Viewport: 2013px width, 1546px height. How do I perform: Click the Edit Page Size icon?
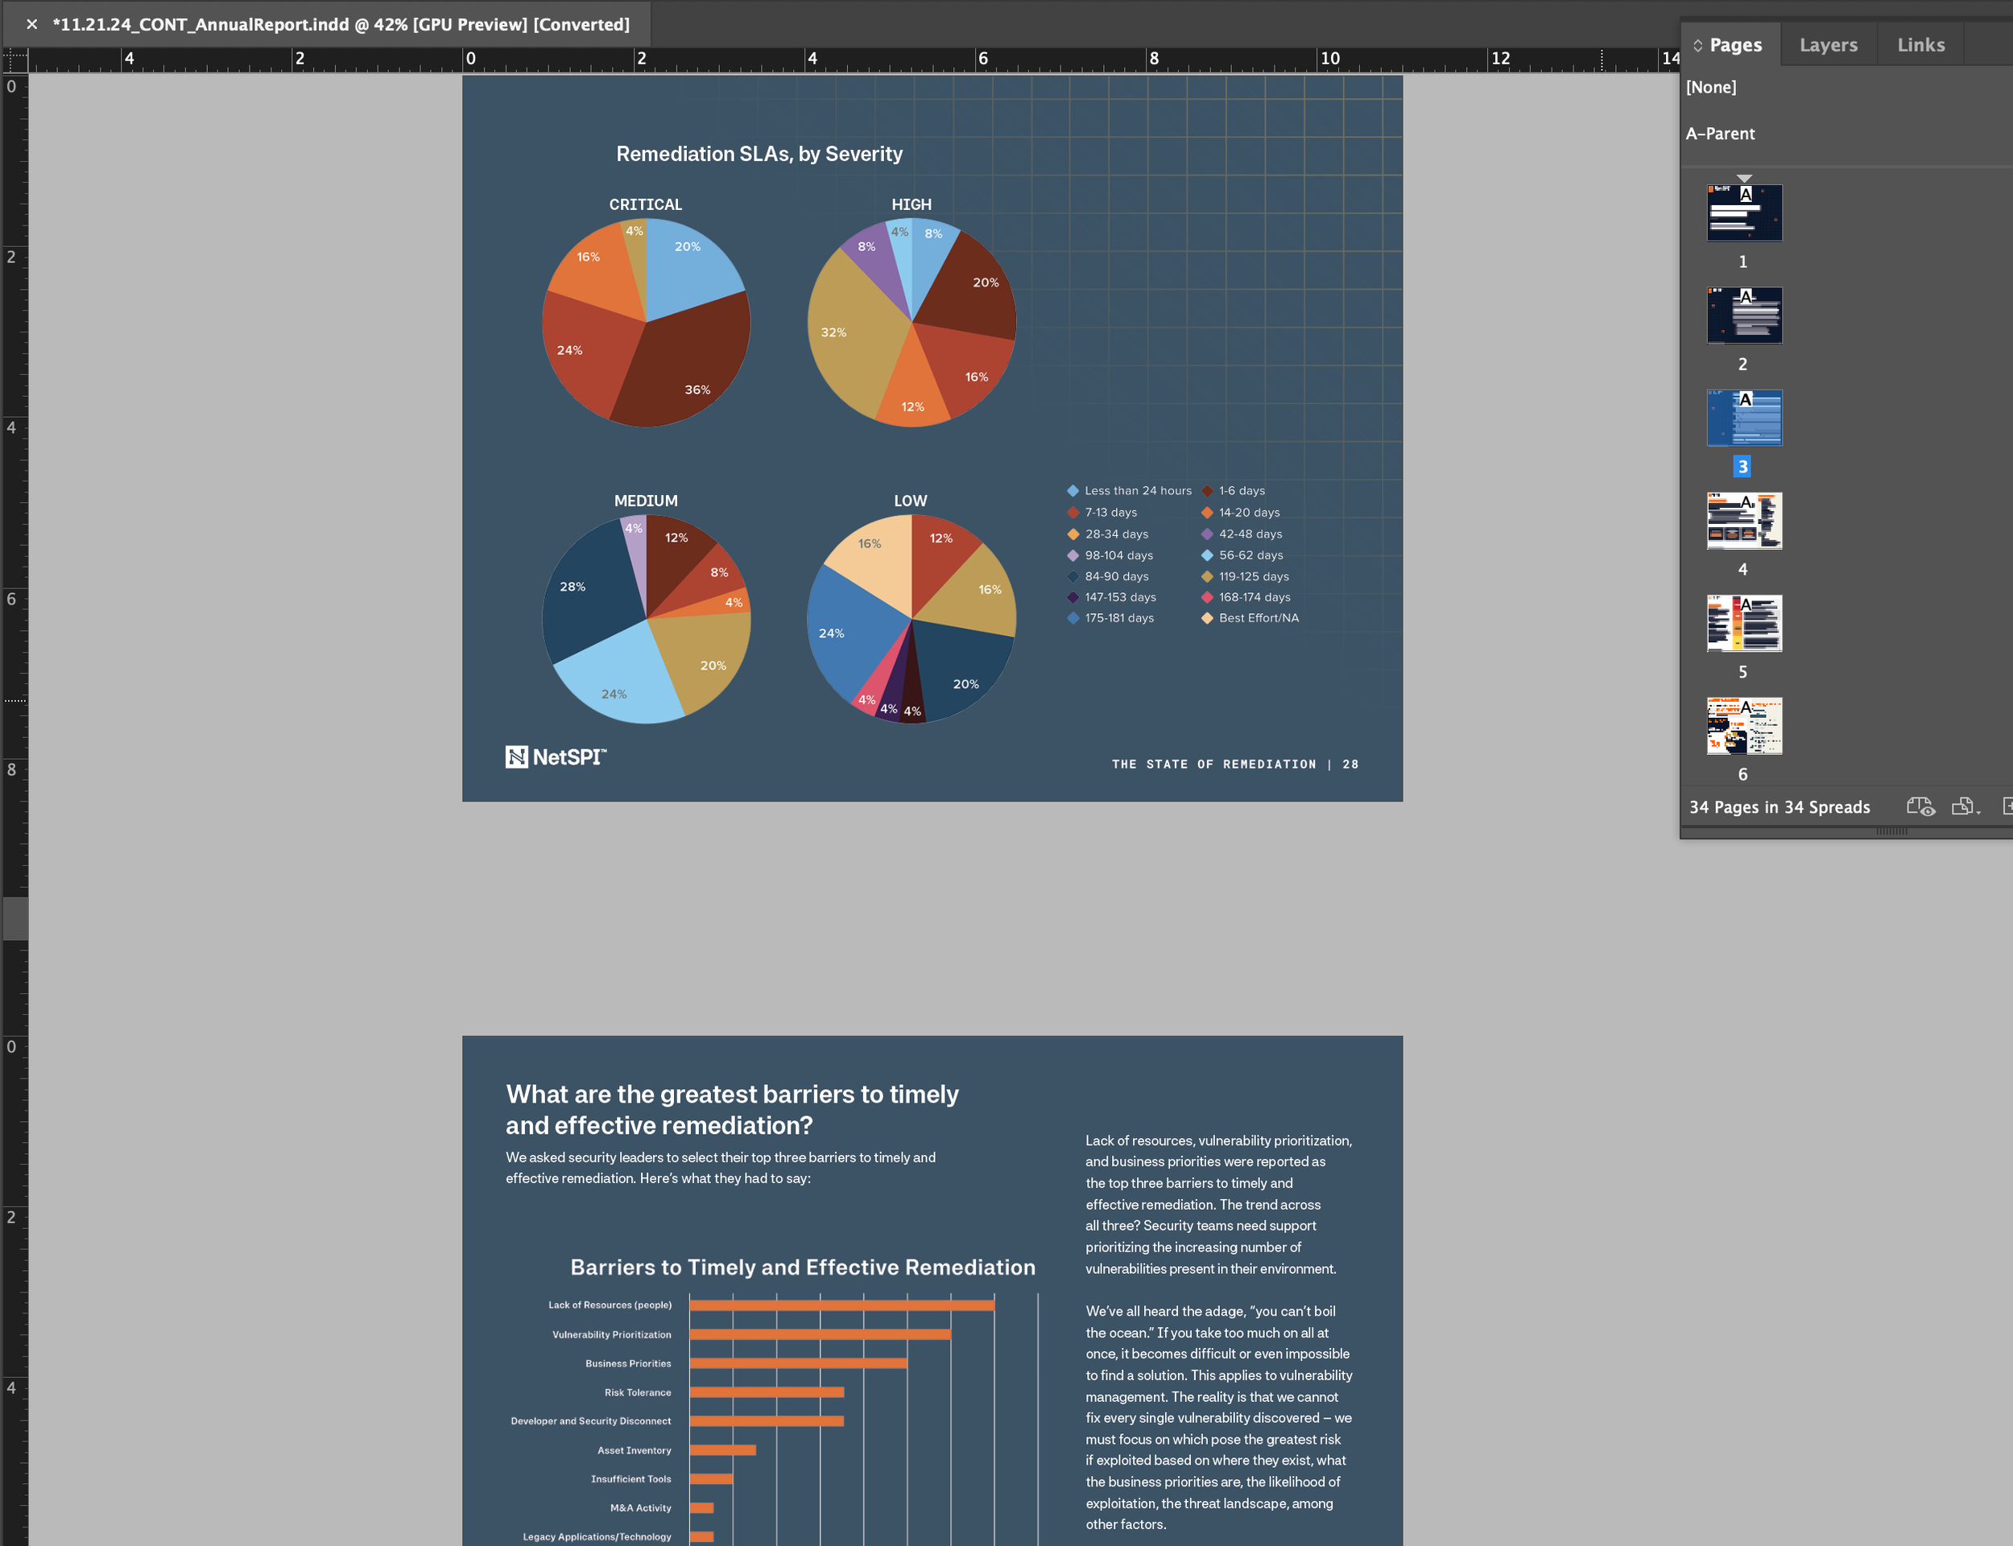pyautogui.click(x=1964, y=807)
